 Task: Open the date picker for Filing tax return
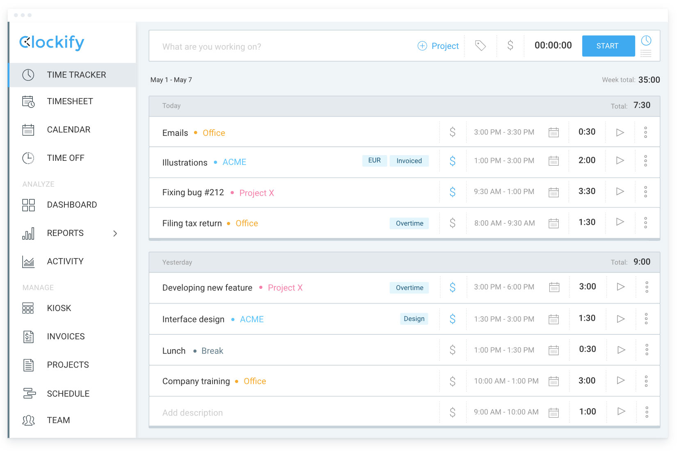click(x=554, y=223)
